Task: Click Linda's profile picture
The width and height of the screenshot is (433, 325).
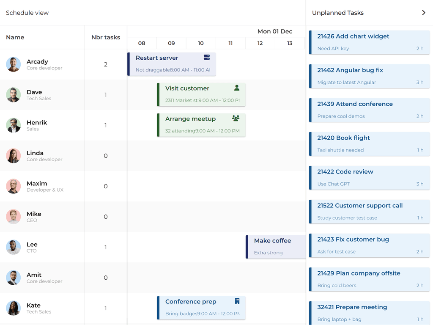Action: click(14, 156)
